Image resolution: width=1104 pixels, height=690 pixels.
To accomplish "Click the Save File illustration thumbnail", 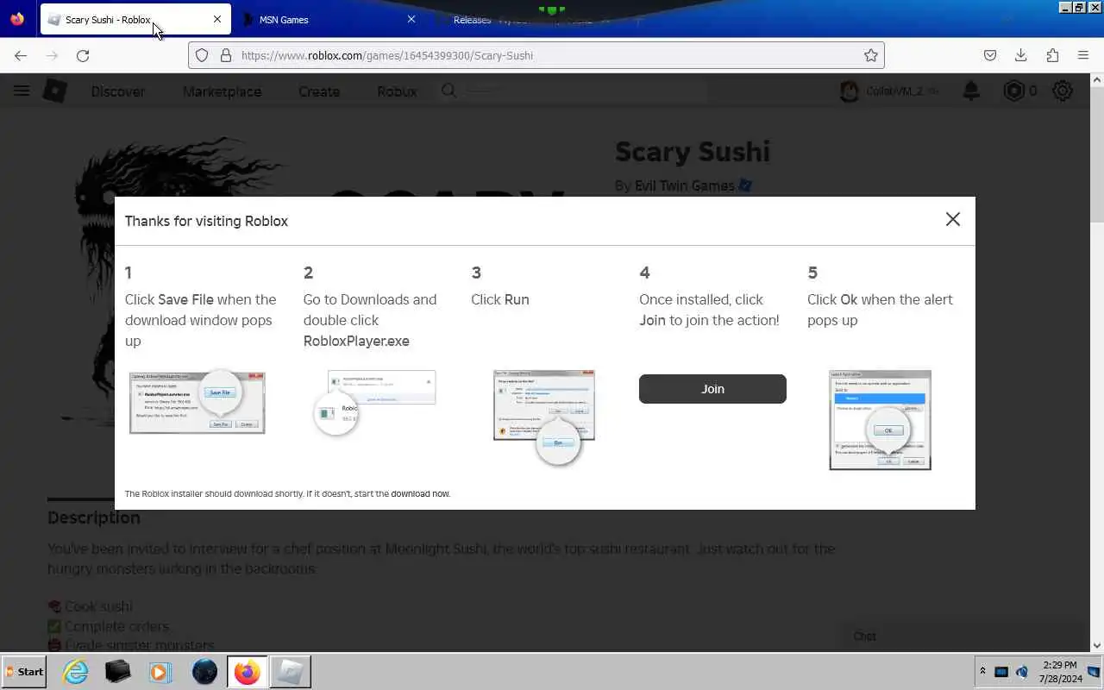I will coord(197,402).
